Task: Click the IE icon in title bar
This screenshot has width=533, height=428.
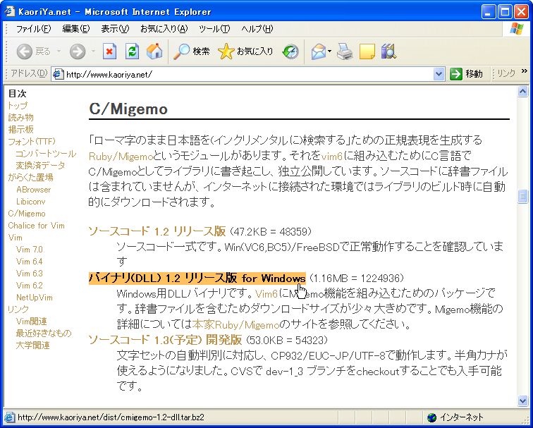Action: [x=9, y=11]
